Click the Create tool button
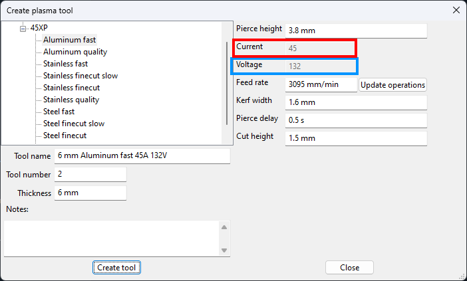This screenshot has height=281, width=467. pos(116,267)
